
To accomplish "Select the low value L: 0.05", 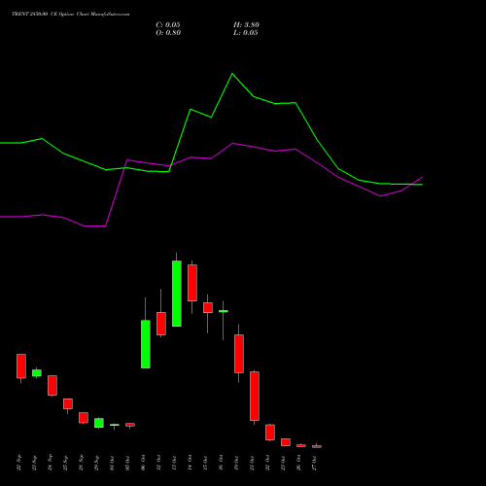I will point(246,33).
